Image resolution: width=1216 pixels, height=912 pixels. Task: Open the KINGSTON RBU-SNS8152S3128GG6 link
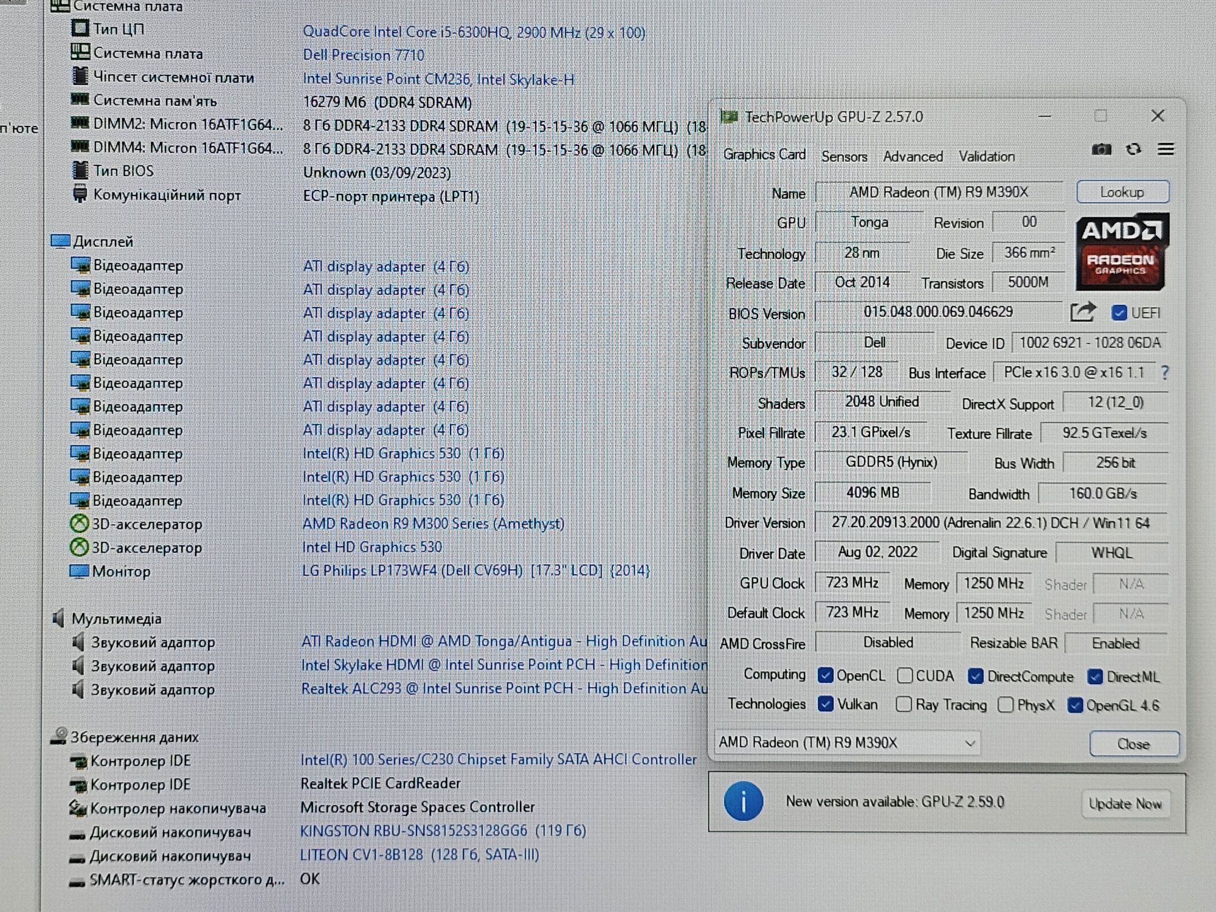[x=443, y=831]
